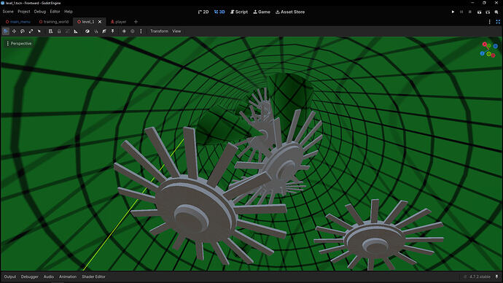The image size is (503, 283).
Task: Open the Shader Editor bottom panel
Action: (93, 276)
